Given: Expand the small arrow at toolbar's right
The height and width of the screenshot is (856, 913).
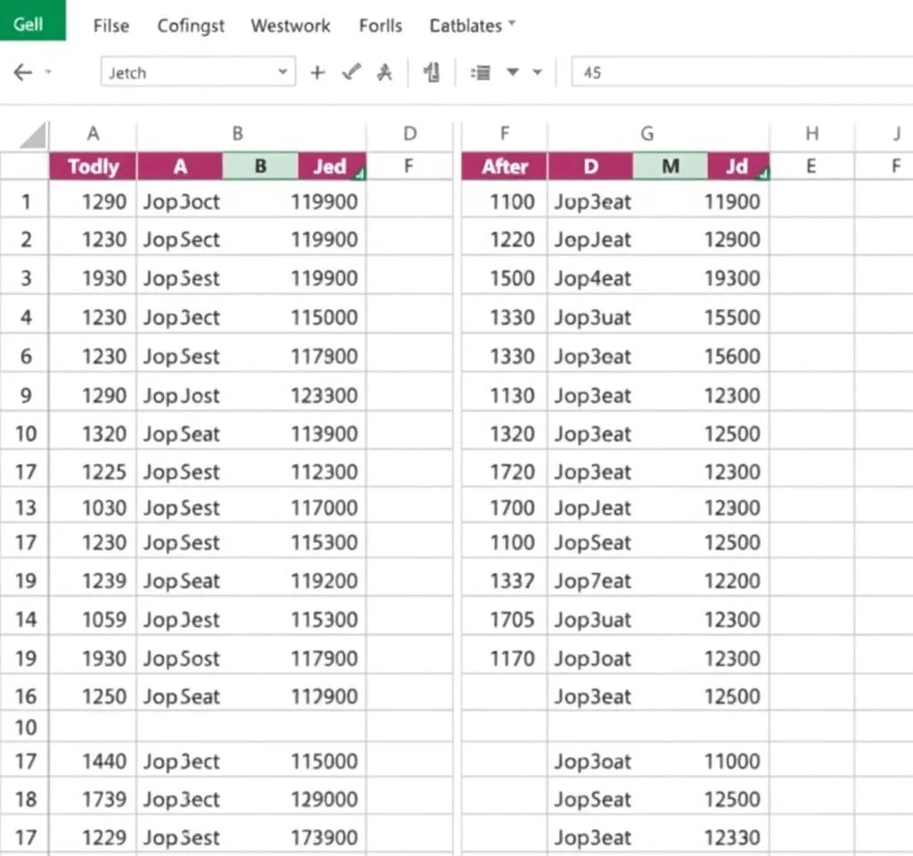Looking at the screenshot, I should 538,73.
